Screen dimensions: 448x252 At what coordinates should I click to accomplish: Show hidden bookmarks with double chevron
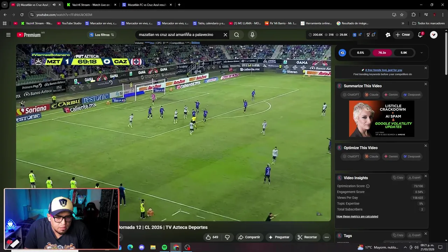coord(403,23)
